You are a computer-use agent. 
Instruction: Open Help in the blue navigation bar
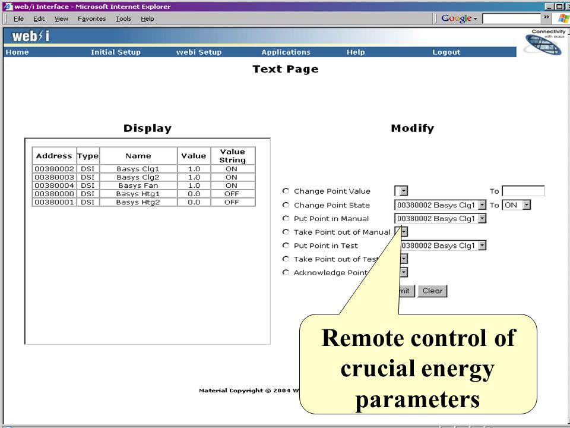pos(356,52)
